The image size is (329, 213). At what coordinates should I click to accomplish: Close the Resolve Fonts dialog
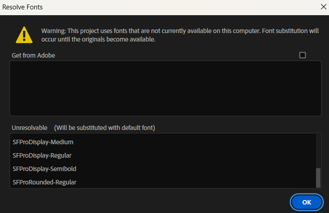tap(324, 7)
